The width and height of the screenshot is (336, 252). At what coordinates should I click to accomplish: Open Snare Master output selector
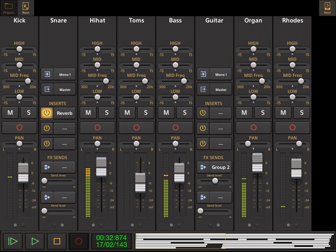(65, 89)
